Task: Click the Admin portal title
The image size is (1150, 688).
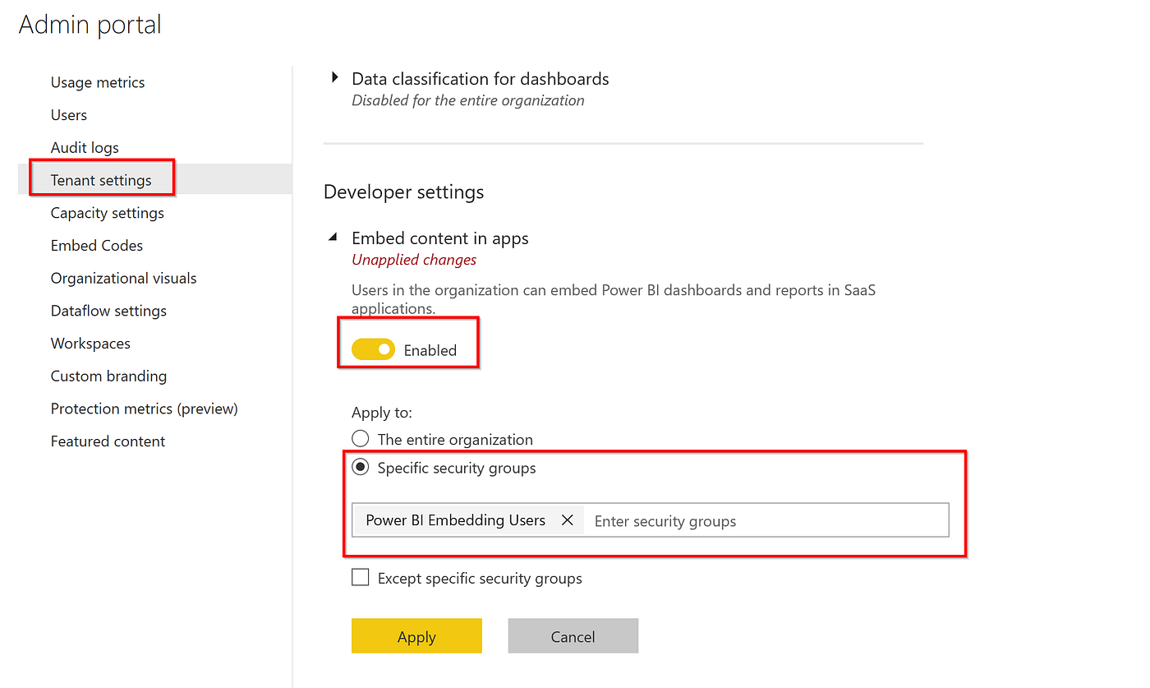Action: tap(90, 25)
